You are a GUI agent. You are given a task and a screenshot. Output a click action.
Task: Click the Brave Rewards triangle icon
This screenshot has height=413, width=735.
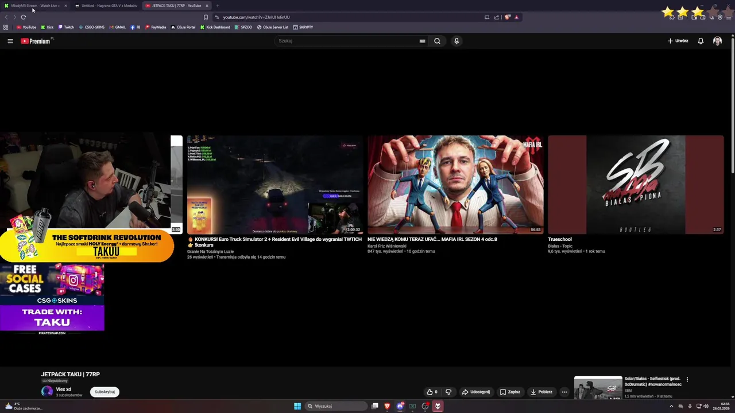coord(516,17)
